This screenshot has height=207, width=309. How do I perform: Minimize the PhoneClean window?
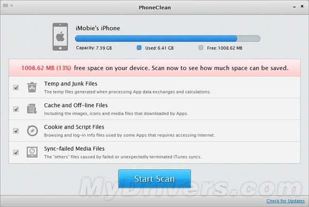point(294,7)
